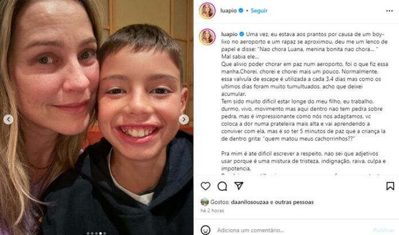Open luapio username in the caption
Viewport: 399px width, 235px height.
point(229,34)
